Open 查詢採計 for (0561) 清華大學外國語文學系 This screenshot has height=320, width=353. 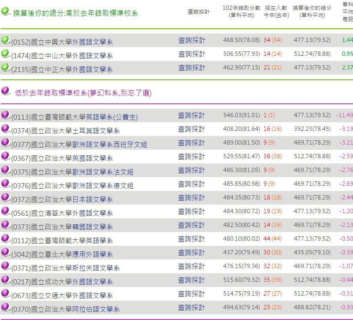tap(191, 211)
